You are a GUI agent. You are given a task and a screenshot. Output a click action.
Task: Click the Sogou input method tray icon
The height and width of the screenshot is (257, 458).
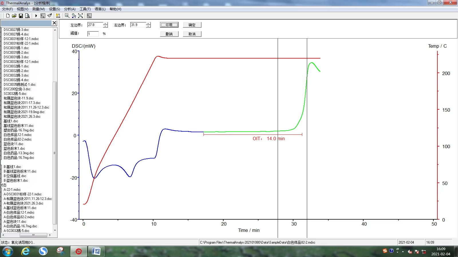pyautogui.click(x=385, y=251)
